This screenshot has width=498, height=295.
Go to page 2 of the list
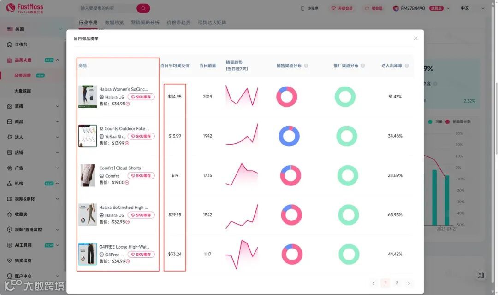pos(397,283)
